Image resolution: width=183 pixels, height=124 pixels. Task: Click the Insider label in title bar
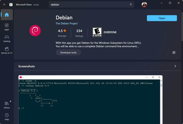click(x=36, y=5)
